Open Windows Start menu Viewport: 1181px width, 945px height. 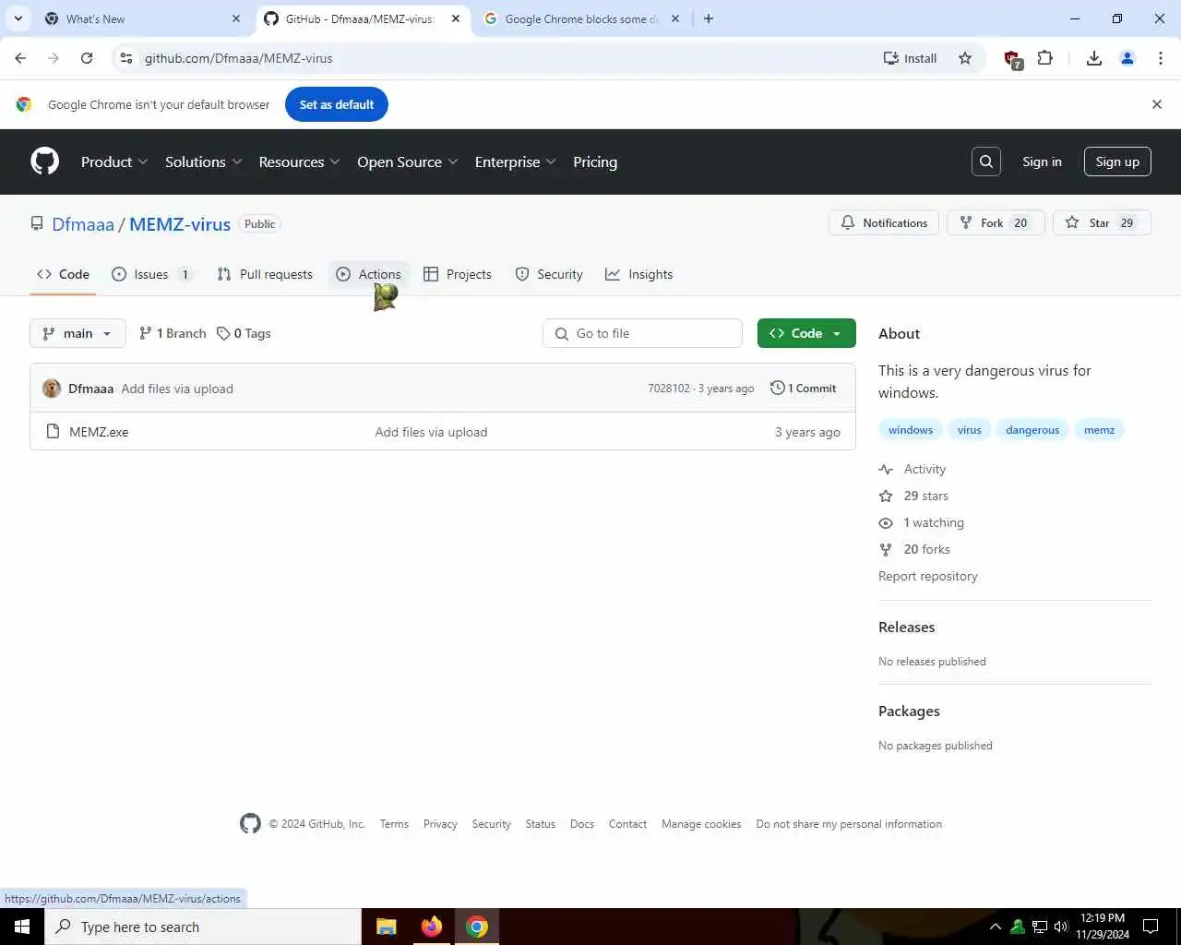coord(22,927)
